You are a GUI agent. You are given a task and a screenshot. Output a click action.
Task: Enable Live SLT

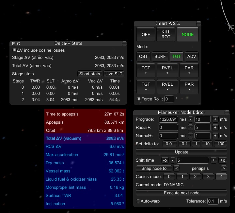[114, 74]
